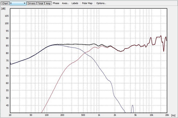Click the 5k frequency axis label
Screen dimensions: 178x118
click(135, 115)
